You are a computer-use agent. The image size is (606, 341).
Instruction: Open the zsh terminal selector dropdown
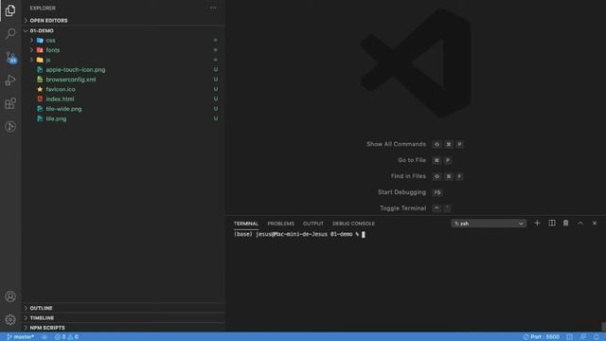tap(489, 224)
